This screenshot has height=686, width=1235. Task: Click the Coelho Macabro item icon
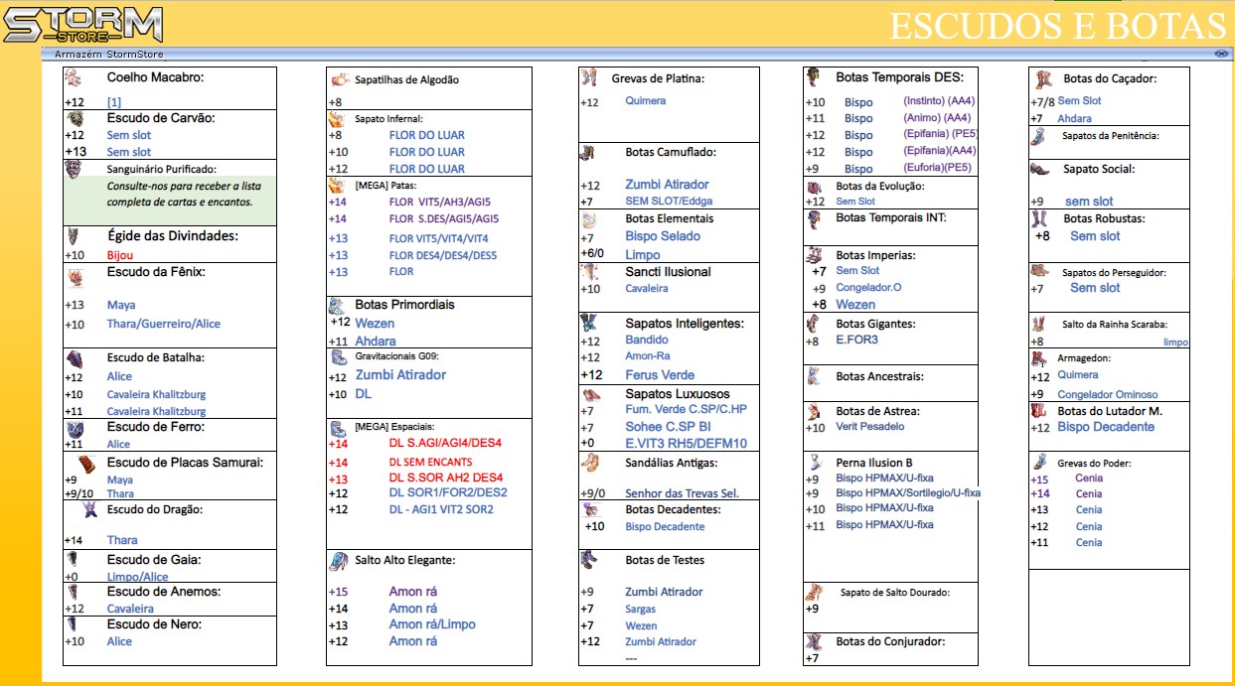tap(73, 77)
